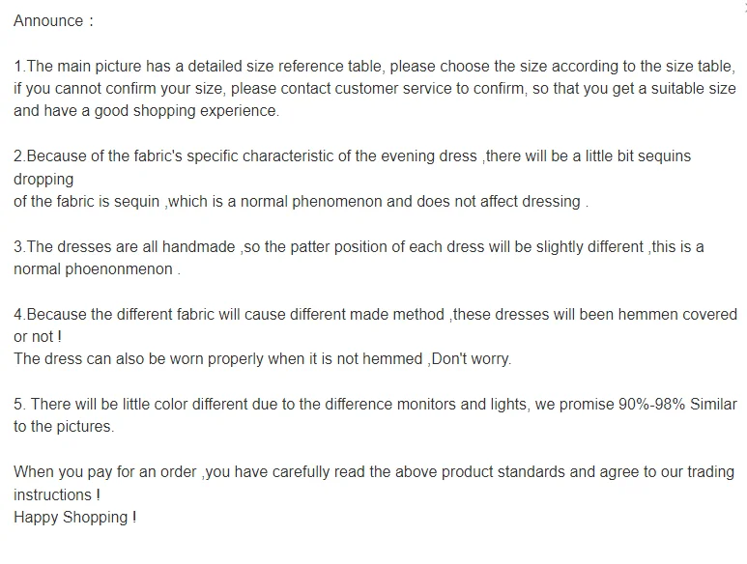Click the misspelled word "phoenonmenon"
This screenshot has height=564, width=747.
pyautogui.click(x=119, y=268)
